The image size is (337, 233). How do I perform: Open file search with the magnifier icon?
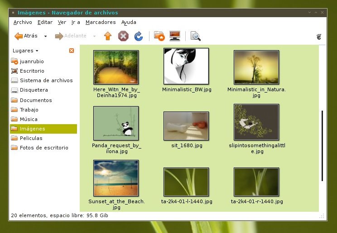(x=196, y=36)
